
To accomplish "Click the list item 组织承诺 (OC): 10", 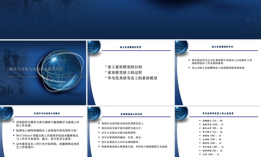I will click(x=212, y=151).
